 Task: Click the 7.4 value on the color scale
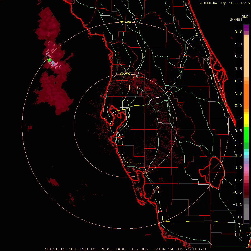click(238, 69)
